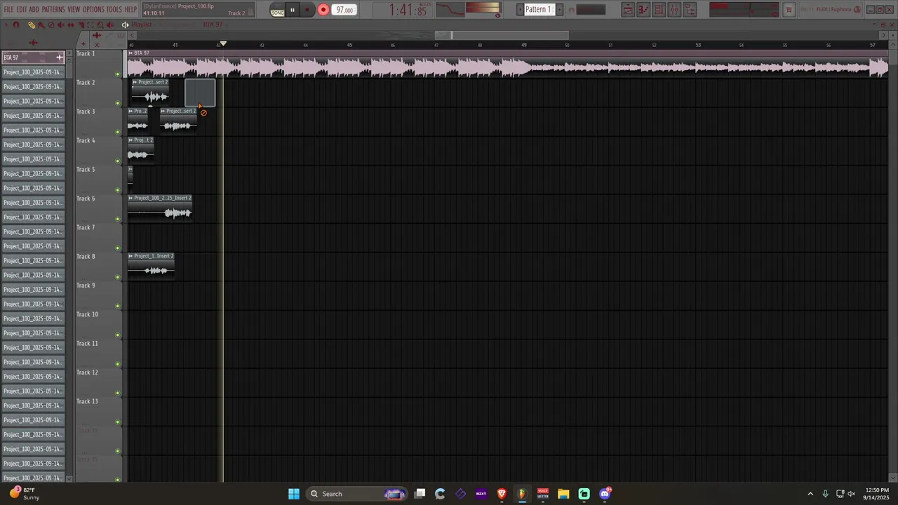Open the Mixer window button
898x505 pixels.
[x=674, y=10]
